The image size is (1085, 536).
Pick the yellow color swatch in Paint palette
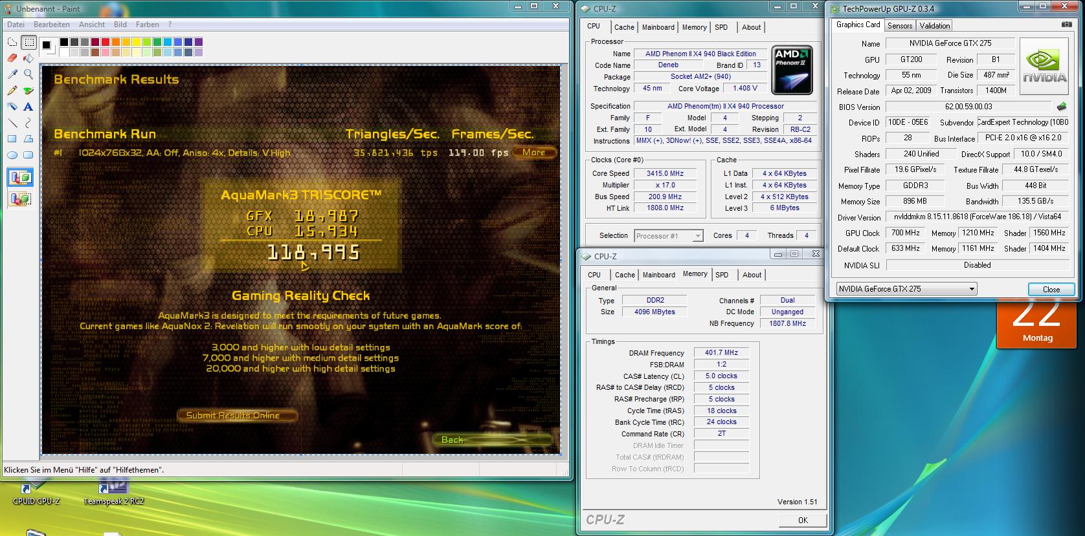(137, 42)
